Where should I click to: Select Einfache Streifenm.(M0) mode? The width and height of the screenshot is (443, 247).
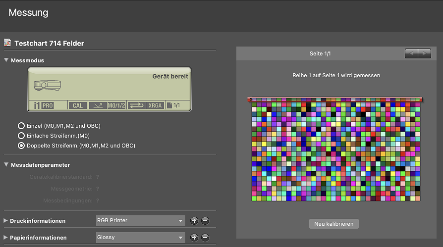tap(21, 136)
